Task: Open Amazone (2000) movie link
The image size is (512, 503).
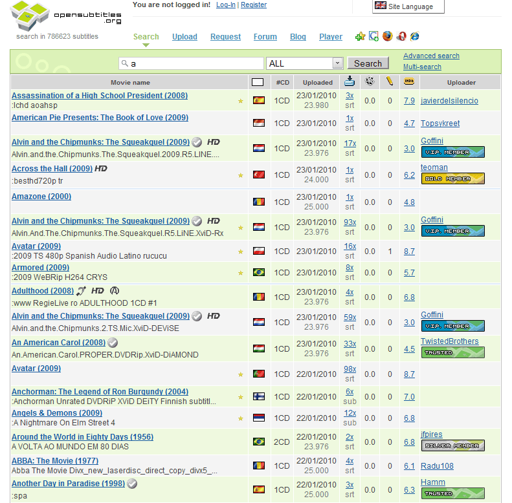Action: point(41,197)
